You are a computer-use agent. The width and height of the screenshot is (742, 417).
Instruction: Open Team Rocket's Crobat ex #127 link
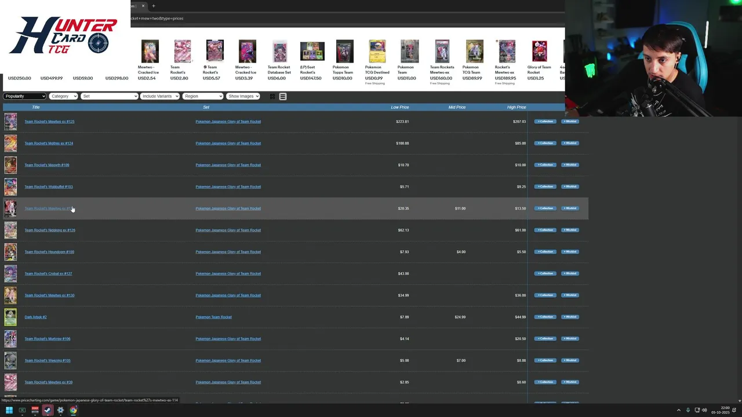(x=48, y=273)
